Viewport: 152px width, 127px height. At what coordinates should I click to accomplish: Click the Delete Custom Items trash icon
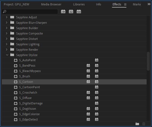point(144,124)
